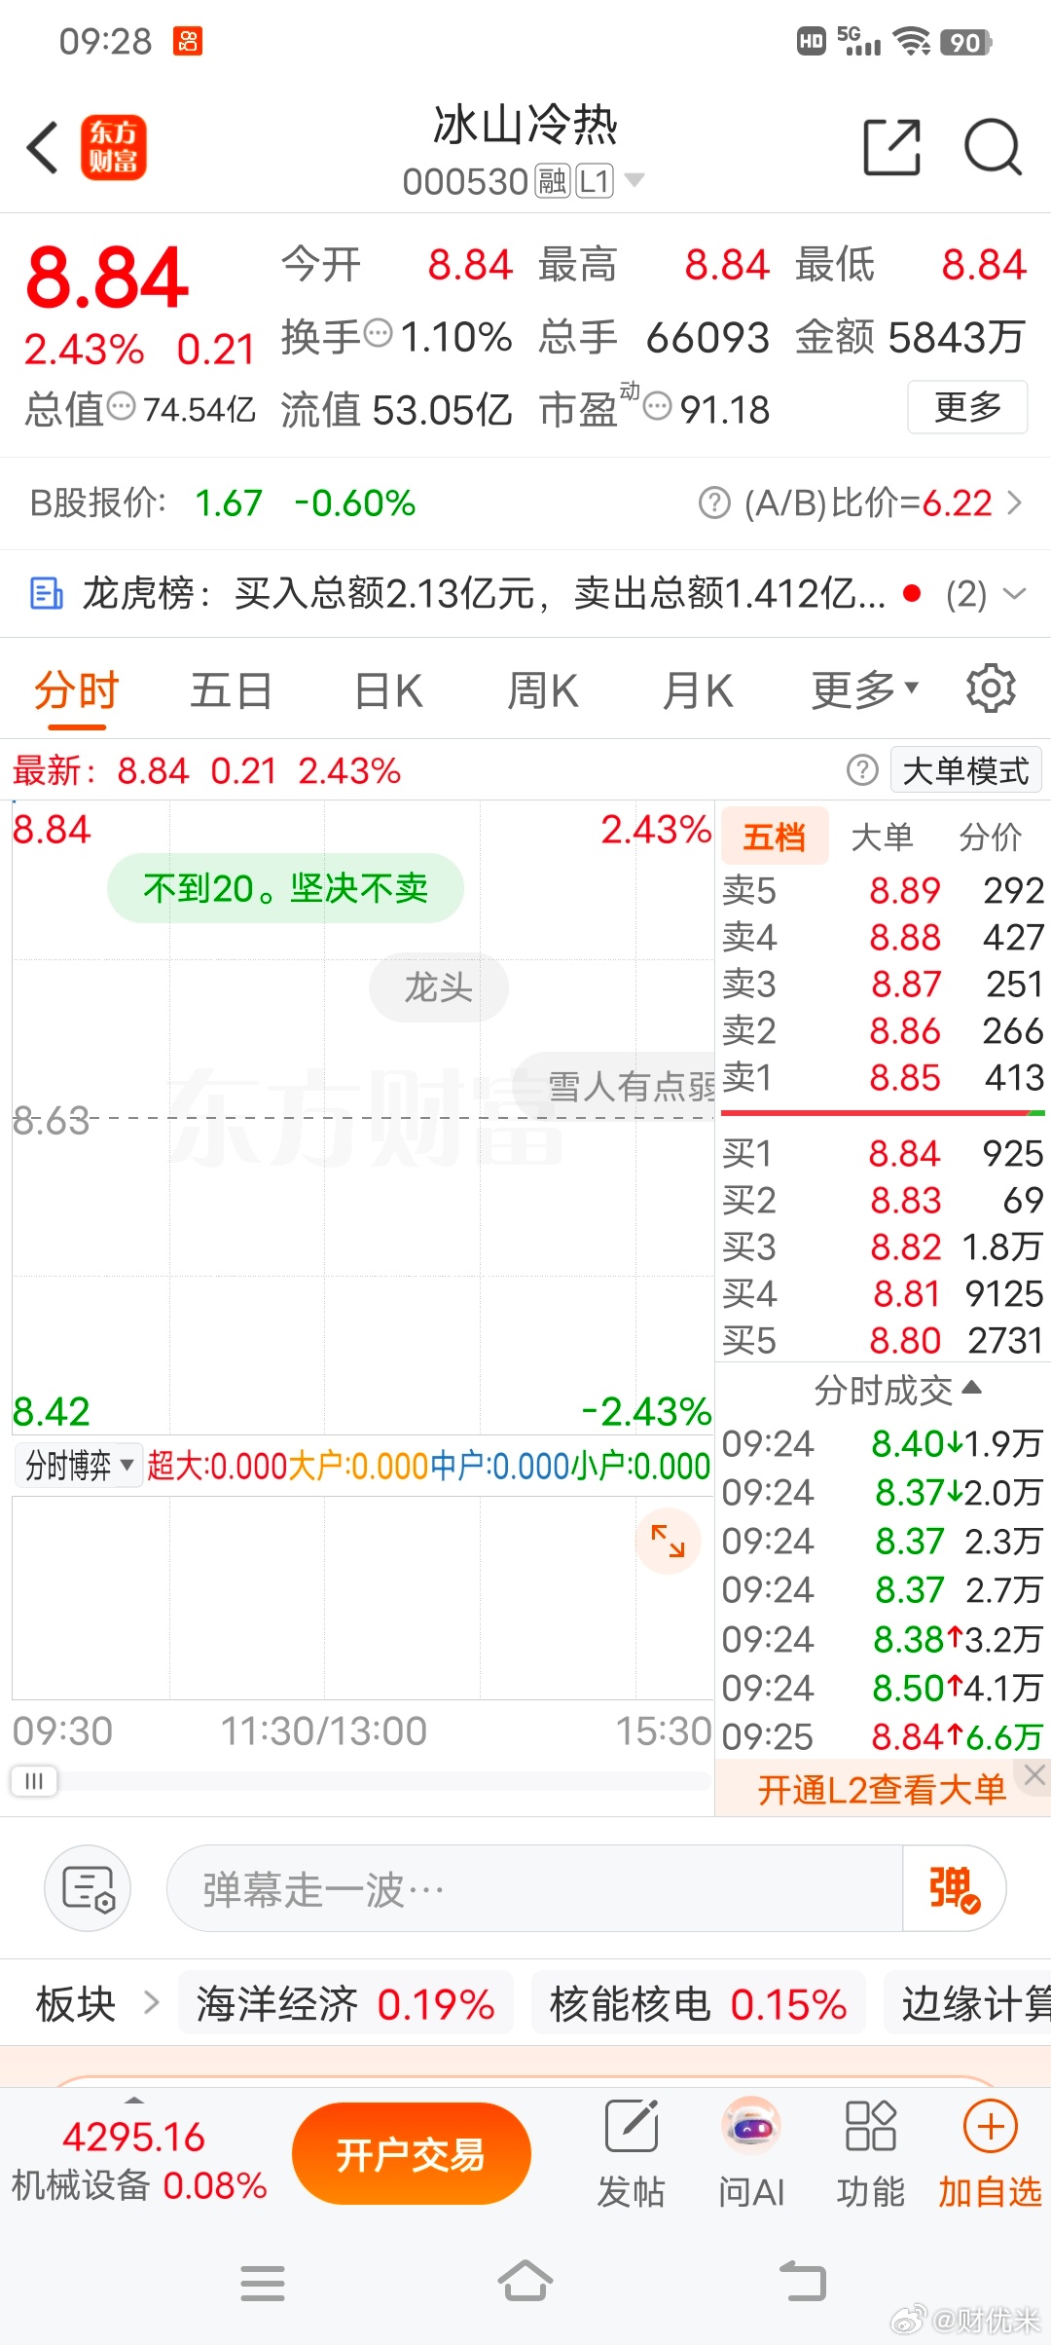Tap the 龙头 danmaku bubble

(x=439, y=987)
